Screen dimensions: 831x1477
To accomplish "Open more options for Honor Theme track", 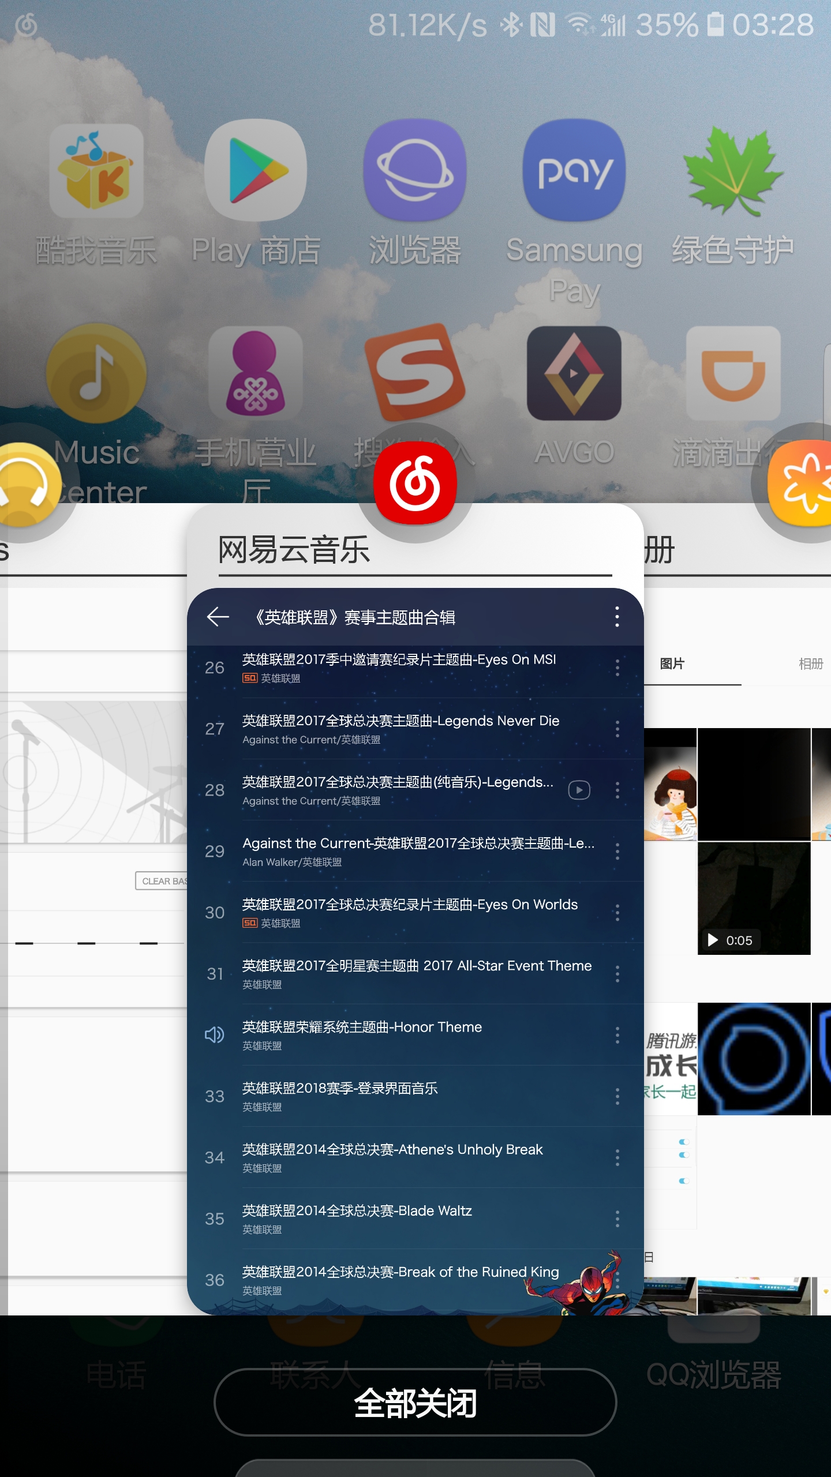I will pos(617,1035).
